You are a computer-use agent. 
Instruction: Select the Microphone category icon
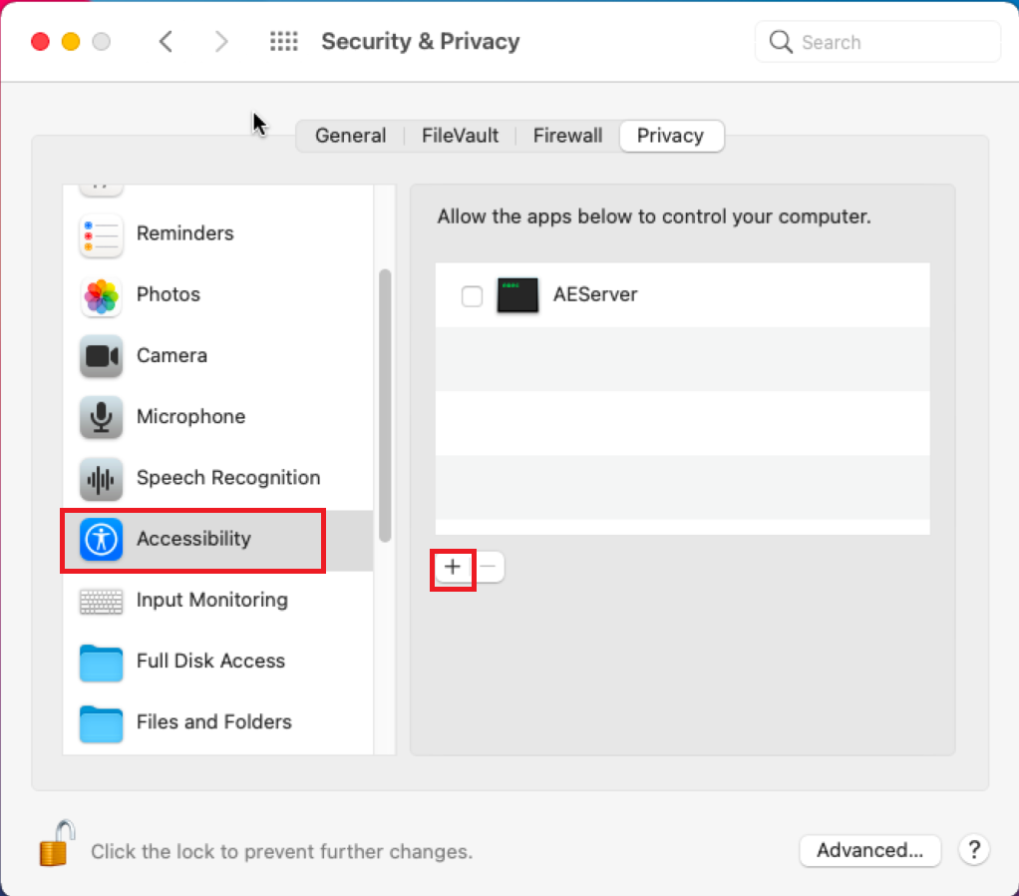point(101,417)
